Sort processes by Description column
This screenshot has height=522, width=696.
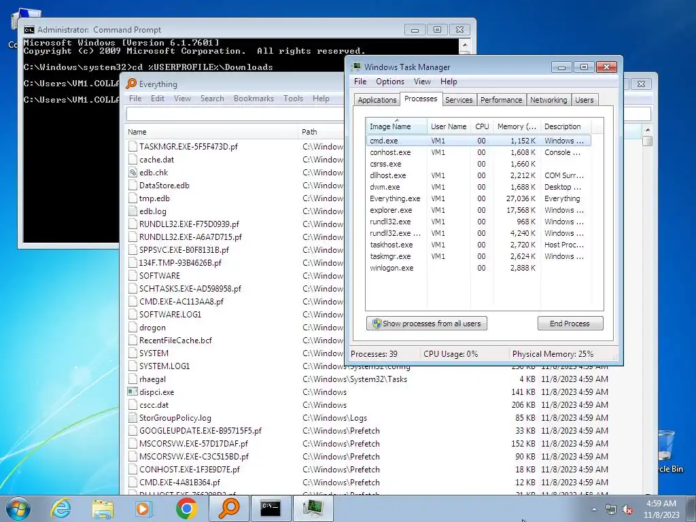[x=566, y=126]
